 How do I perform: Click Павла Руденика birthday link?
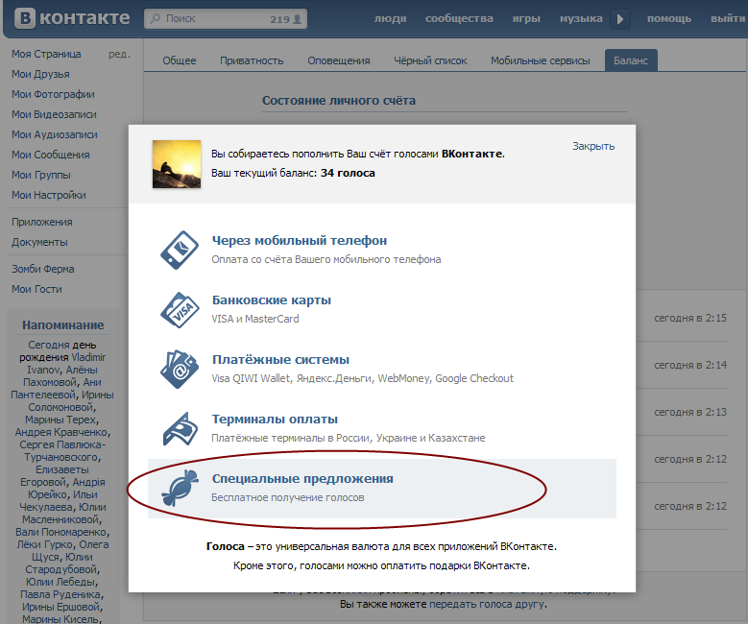(x=62, y=594)
